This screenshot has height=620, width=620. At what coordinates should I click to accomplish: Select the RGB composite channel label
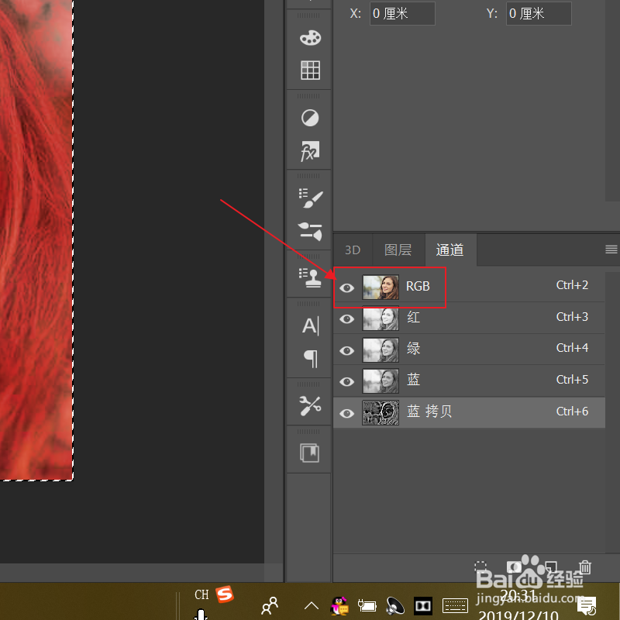pyautogui.click(x=418, y=286)
